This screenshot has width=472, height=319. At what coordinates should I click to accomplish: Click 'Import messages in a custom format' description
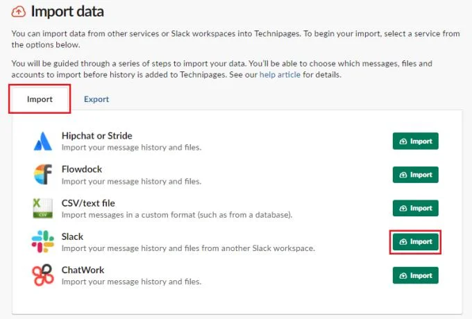tap(177, 215)
